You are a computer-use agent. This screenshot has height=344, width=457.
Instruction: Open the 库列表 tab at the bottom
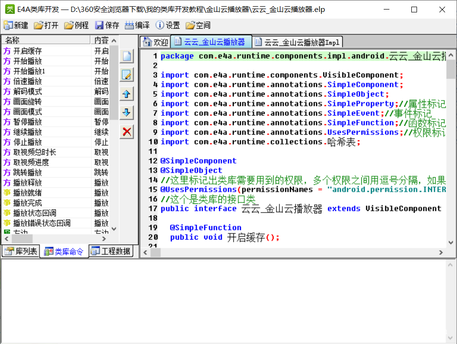[21, 251]
